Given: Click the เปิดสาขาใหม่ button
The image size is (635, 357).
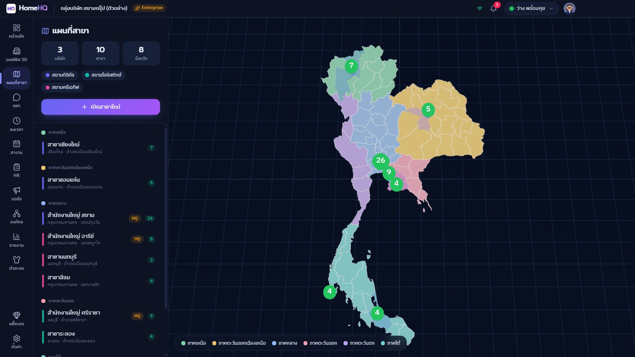Looking at the screenshot, I should [100, 107].
